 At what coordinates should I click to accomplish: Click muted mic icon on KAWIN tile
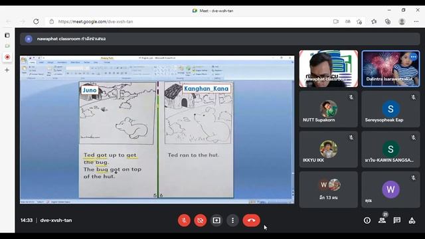(x=413, y=137)
